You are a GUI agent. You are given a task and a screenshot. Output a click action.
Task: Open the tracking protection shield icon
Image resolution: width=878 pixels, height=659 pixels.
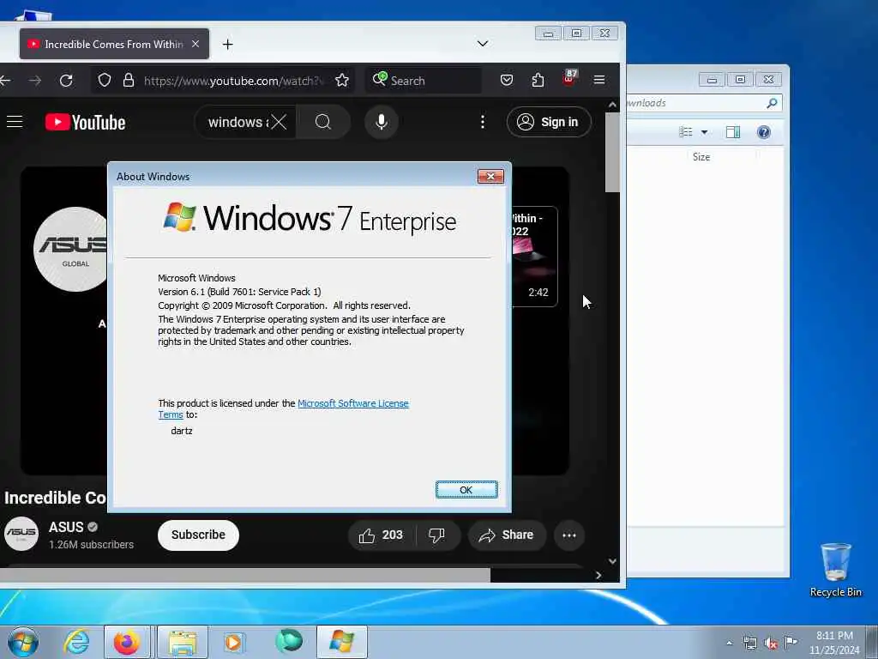pyautogui.click(x=105, y=80)
